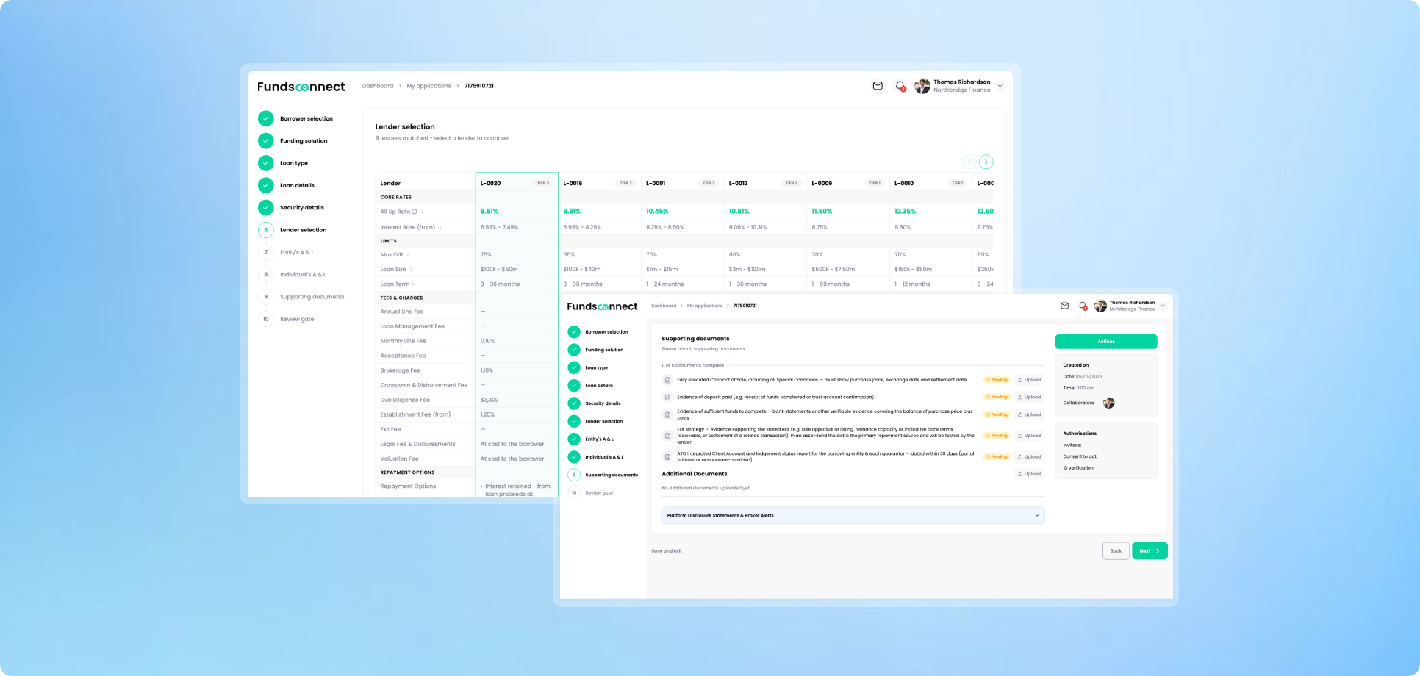Click Upload for Contract of Sale document
1420x676 pixels.
coord(1029,380)
